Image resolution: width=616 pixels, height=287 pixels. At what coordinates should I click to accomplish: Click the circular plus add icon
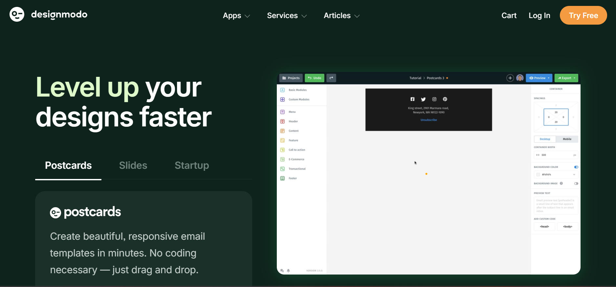click(510, 78)
